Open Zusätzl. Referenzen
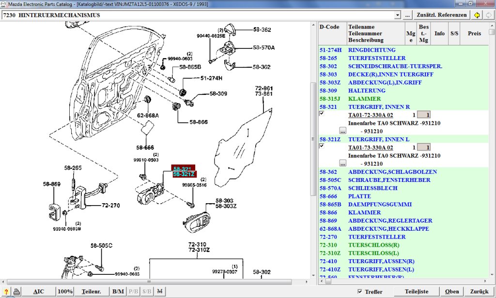Image resolution: width=496 pixels, height=298 pixels. 441,15
